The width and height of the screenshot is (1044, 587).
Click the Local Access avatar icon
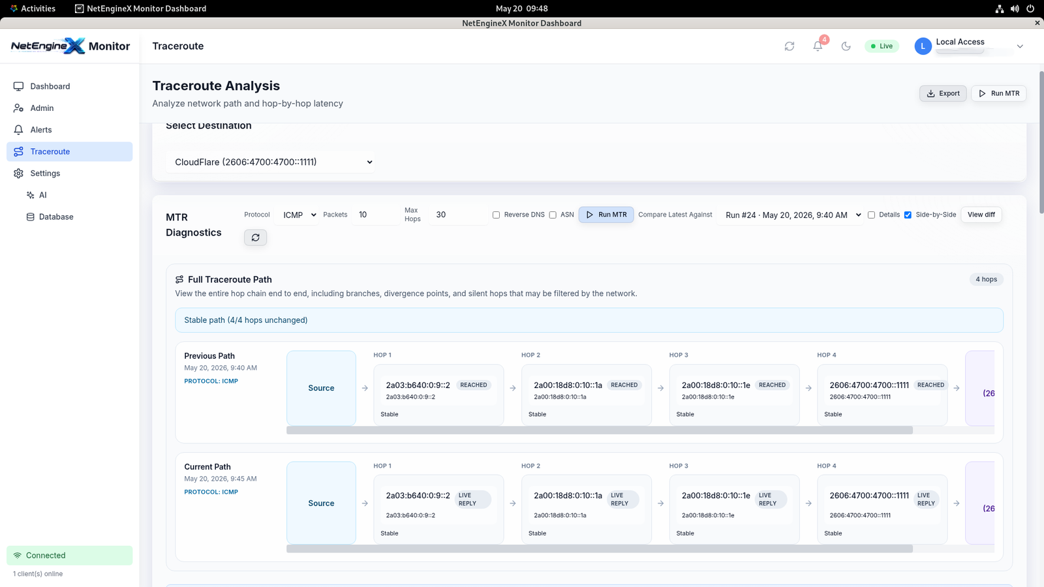(x=923, y=46)
